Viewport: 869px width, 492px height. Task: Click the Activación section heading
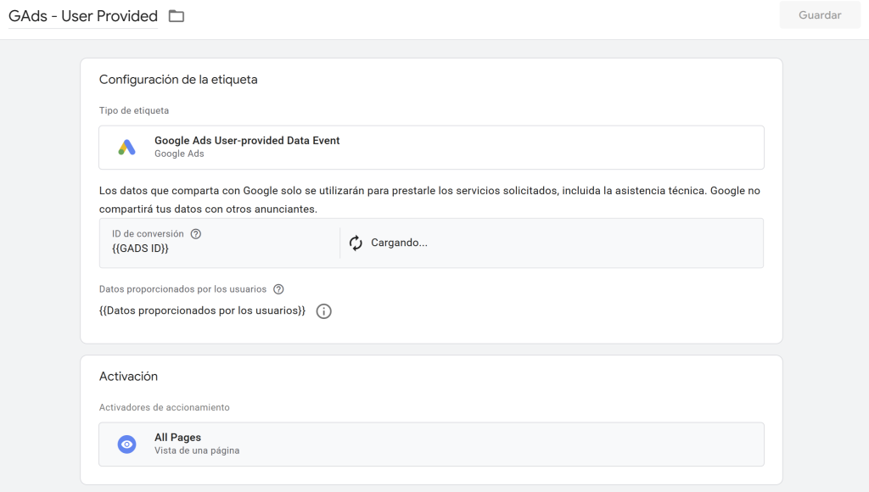[128, 377]
